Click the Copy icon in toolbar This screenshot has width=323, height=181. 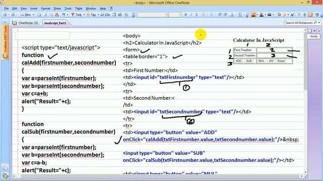pos(51,15)
